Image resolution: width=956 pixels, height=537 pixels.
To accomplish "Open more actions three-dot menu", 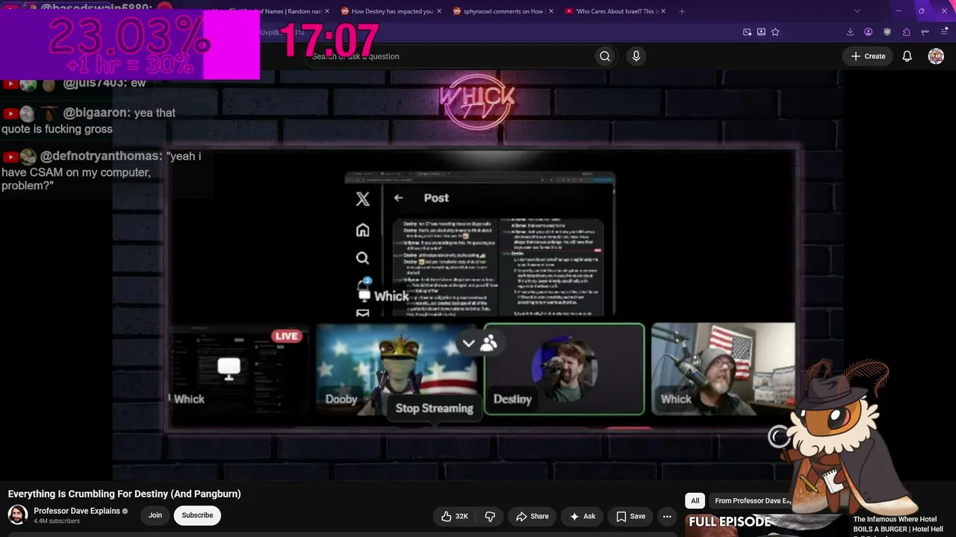I will (667, 516).
